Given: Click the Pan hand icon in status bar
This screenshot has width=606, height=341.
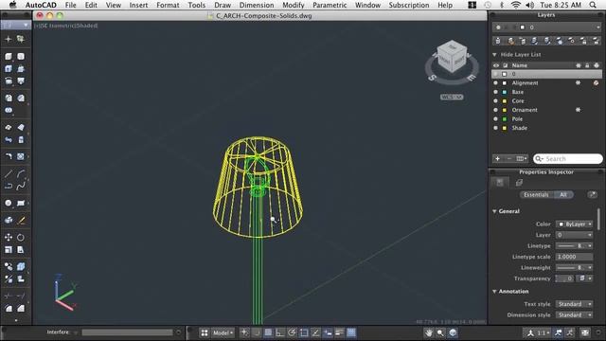Looking at the screenshot, I should coord(429,332).
